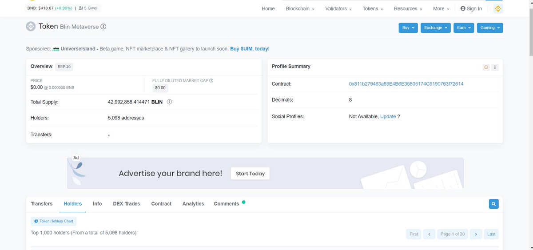Switch to the Analytics tab
The image size is (533, 250).
(x=193, y=204)
